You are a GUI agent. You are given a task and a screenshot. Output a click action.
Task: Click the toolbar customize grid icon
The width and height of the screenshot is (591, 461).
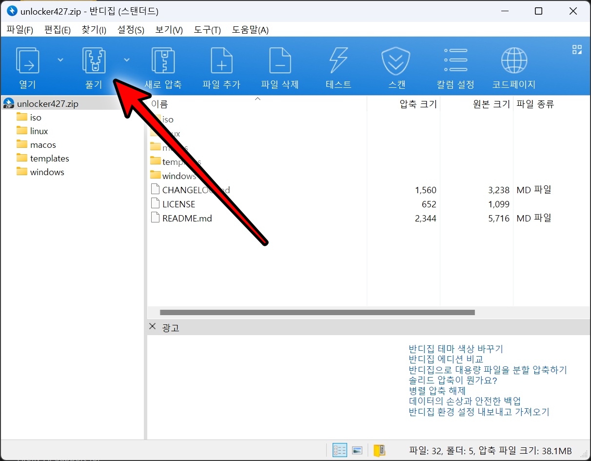pyautogui.click(x=577, y=49)
